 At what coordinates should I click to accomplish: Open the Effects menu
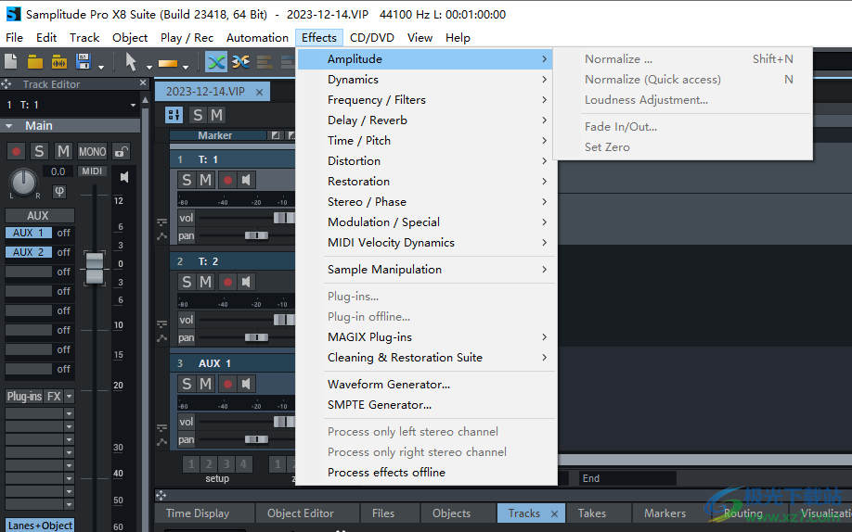click(x=319, y=37)
